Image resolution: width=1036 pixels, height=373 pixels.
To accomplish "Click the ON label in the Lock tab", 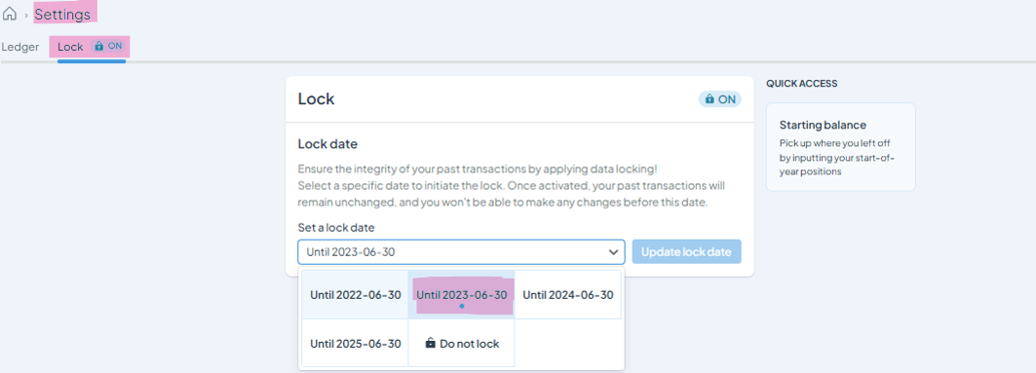I will [116, 46].
